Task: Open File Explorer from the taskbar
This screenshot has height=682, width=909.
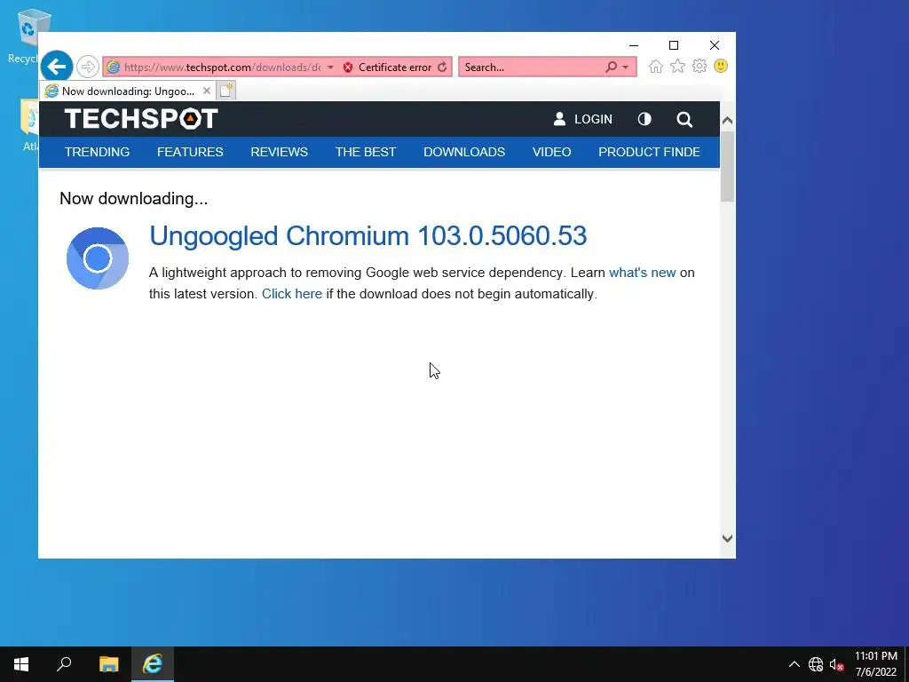Action: [x=108, y=664]
